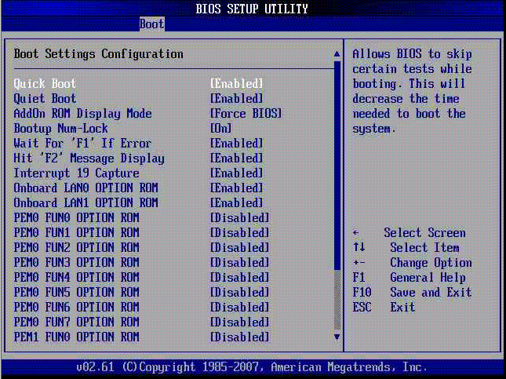Toggle Wait For 'F1' If Error value
506x379 pixels.
(x=237, y=144)
